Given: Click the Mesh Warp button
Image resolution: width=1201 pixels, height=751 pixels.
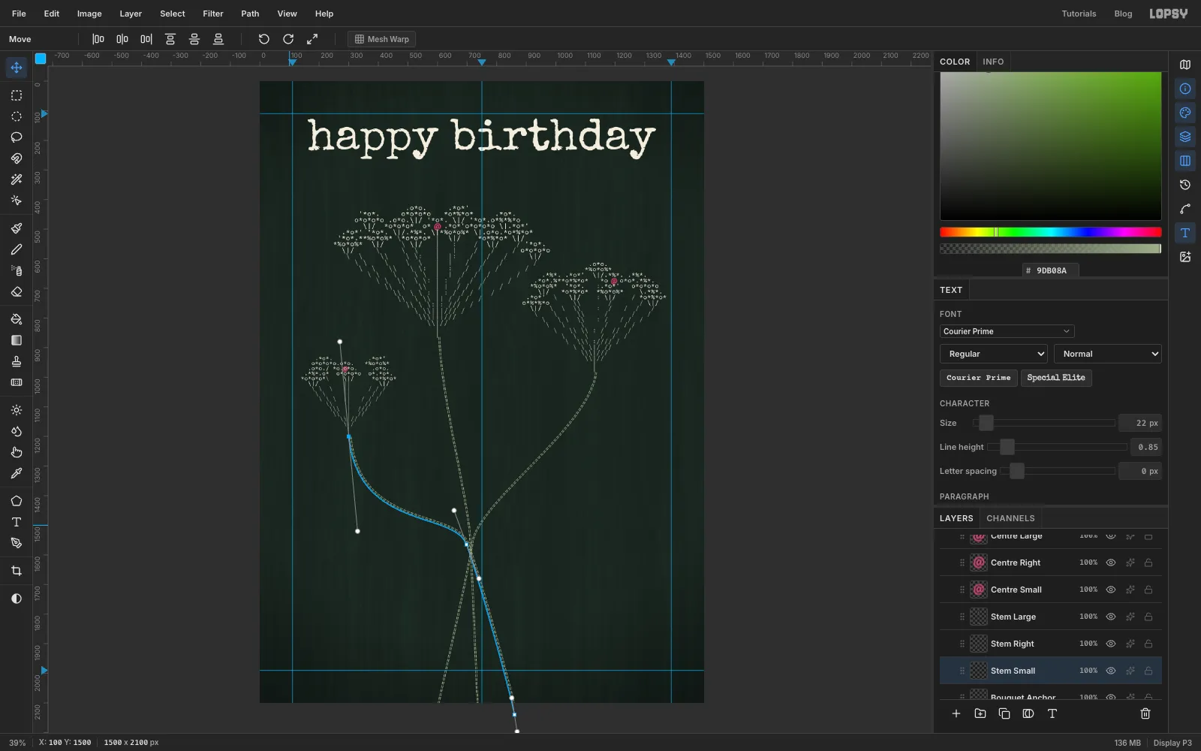Looking at the screenshot, I should 381,39.
